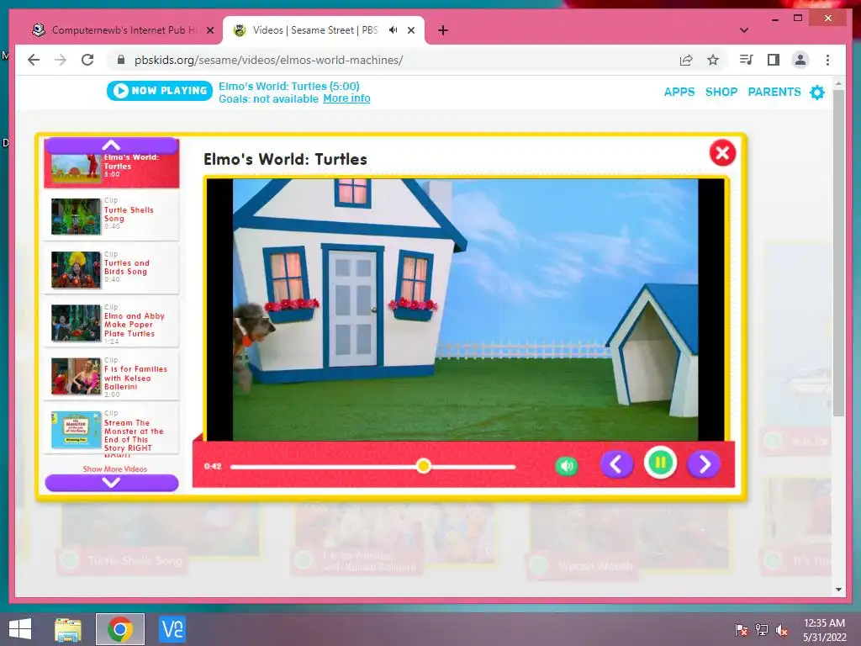Play Stream The Monster clip

coord(112,428)
